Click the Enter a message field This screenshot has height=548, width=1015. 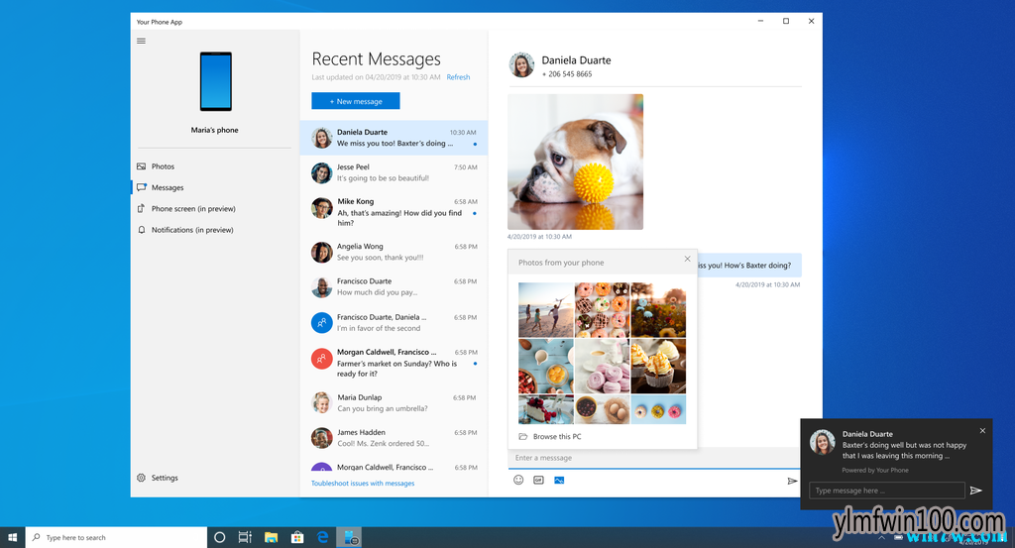[x=654, y=458]
